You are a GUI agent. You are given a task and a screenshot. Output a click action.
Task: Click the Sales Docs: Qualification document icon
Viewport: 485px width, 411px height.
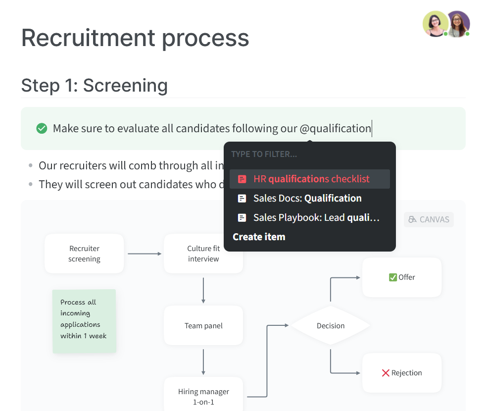242,199
